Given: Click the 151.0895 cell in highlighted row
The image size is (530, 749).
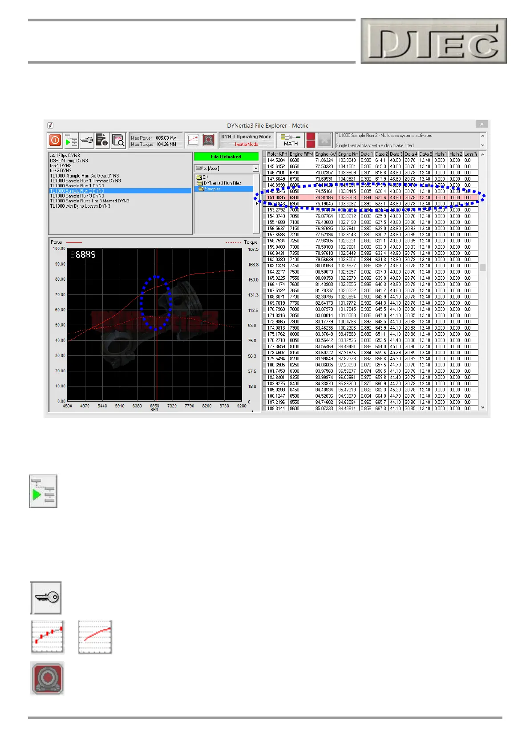Looking at the screenshot, I should 276,197.
